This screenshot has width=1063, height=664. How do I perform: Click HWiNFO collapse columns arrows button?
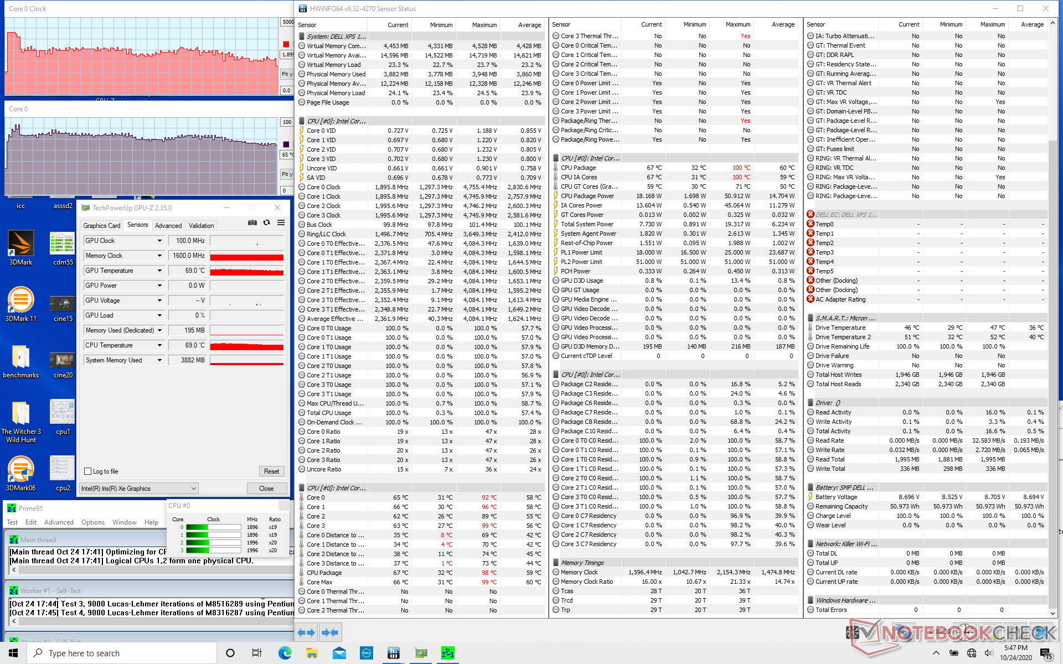tap(330, 632)
